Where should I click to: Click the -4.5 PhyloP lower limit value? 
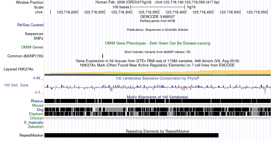point(37,92)
